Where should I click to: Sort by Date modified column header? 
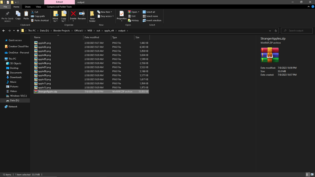(x=97, y=37)
